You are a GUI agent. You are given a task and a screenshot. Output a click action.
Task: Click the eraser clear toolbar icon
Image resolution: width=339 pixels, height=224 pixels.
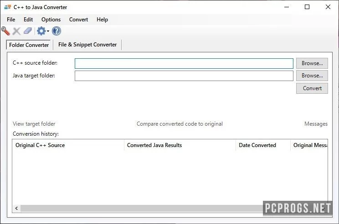[x=28, y=31]
